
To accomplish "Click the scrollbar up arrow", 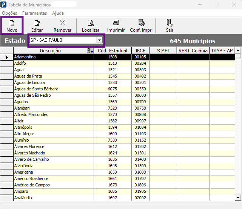I will 238,50.
